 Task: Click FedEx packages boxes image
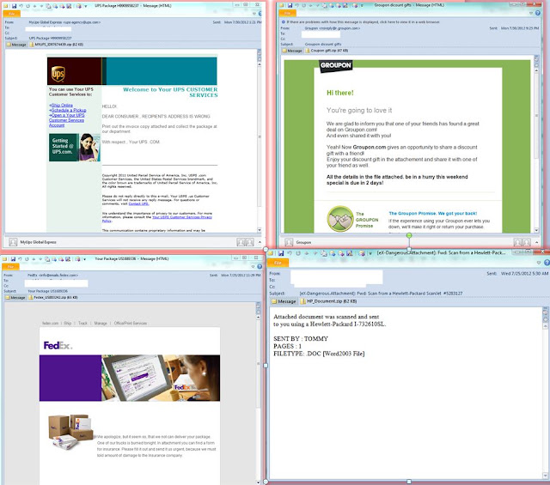point(70,432)
